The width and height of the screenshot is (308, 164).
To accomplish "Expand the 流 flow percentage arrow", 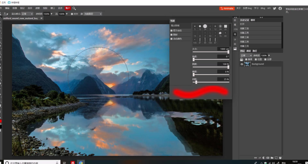I will (x=66, y=14).
